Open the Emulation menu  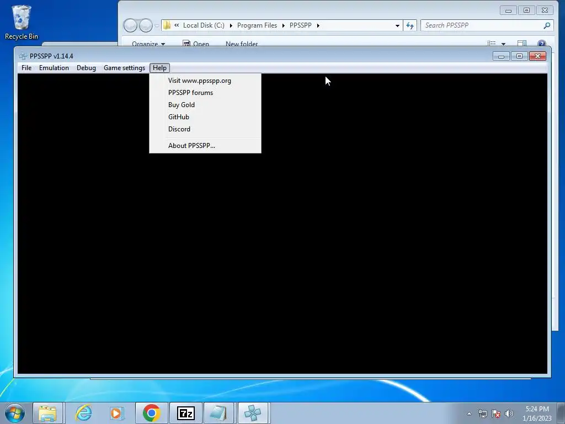(x=54, y=68)
